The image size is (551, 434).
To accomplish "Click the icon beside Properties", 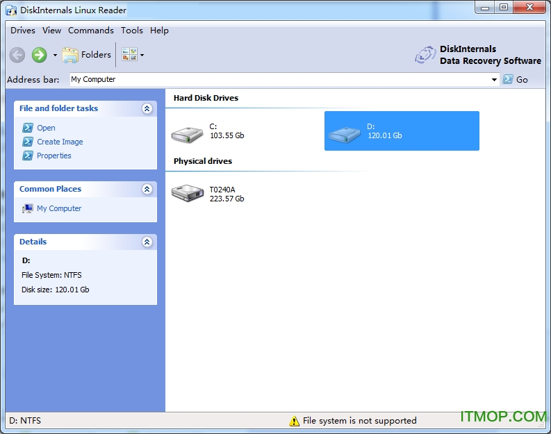I will pos(28,156).
